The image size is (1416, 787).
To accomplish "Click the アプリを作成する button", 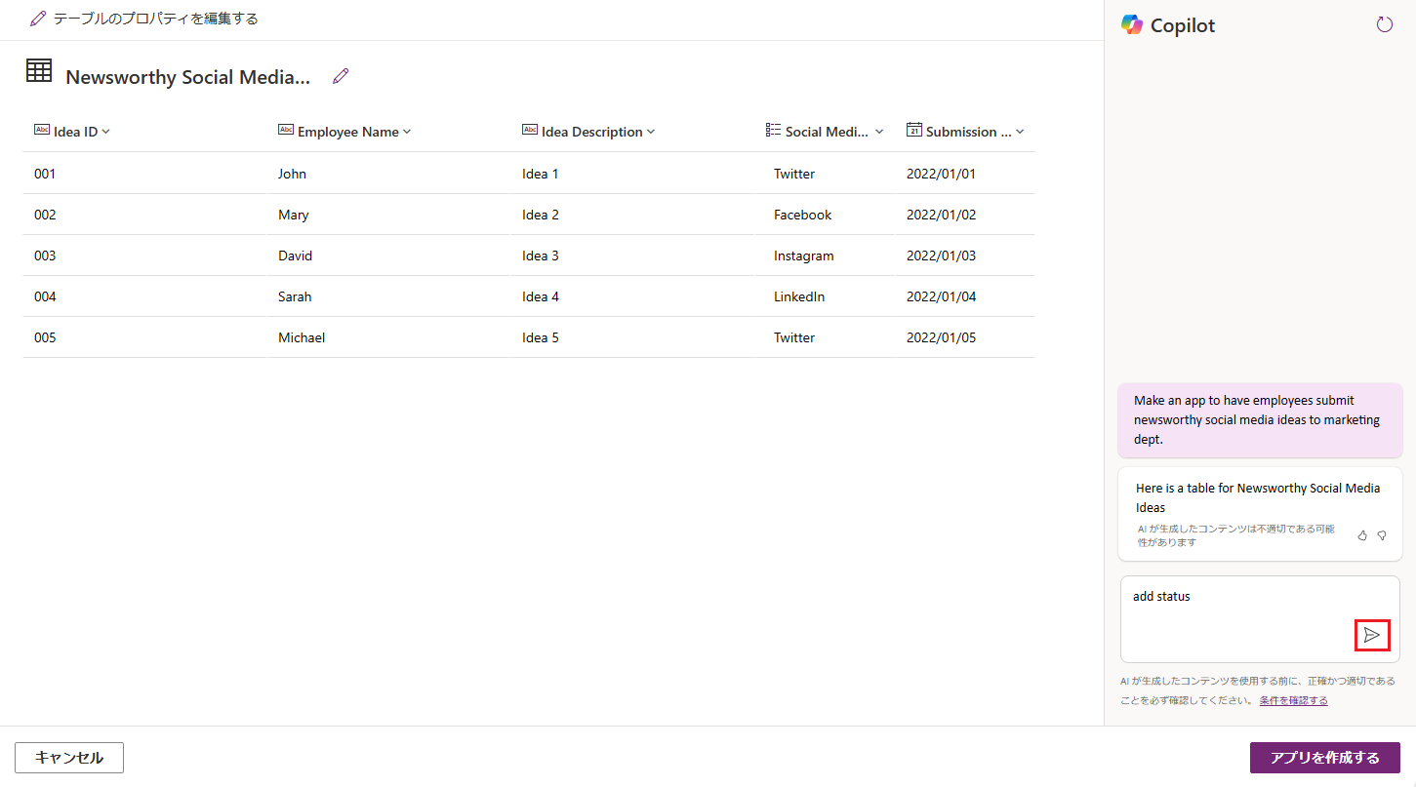I will (x=1325, y=758).
